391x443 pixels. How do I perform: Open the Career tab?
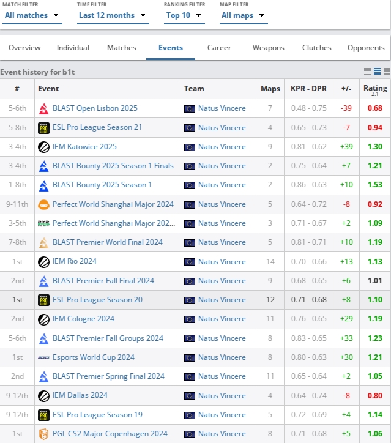click(x=219, y=48)
